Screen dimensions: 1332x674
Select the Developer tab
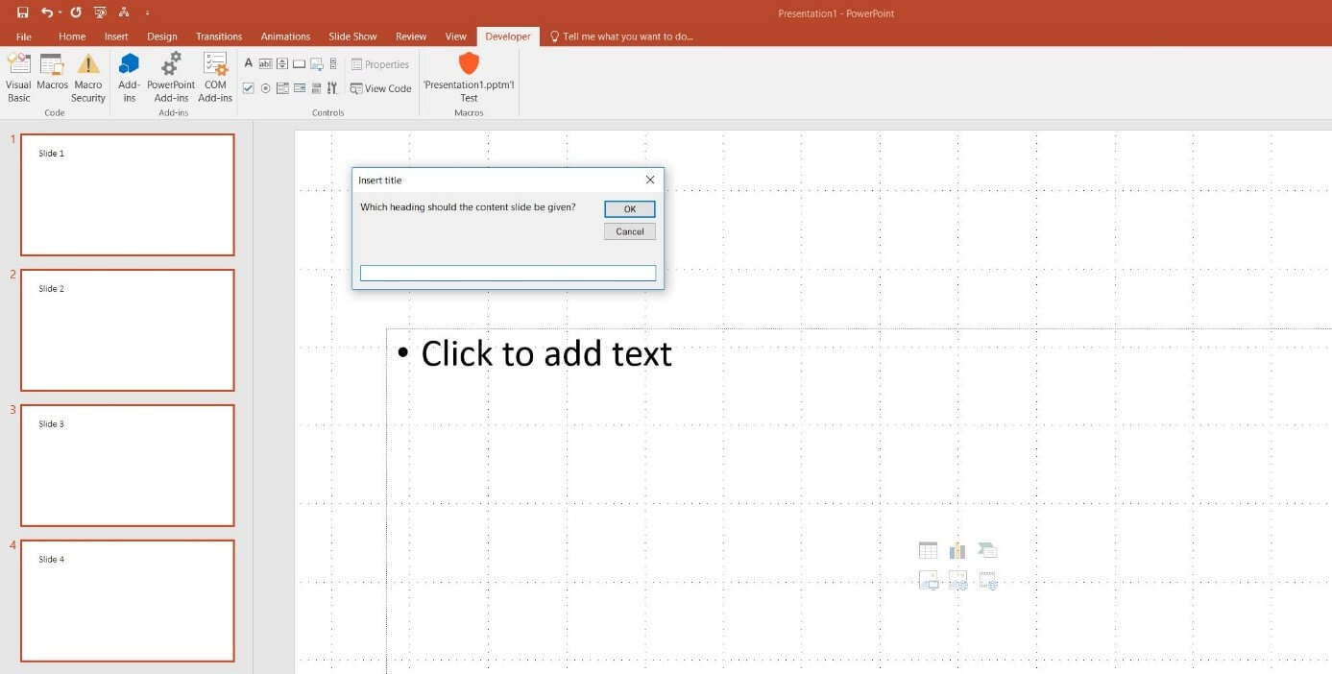coord(508,36)
